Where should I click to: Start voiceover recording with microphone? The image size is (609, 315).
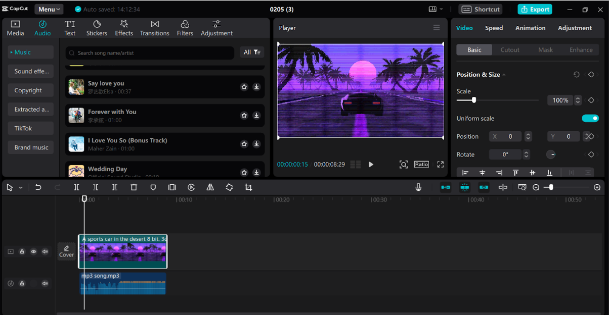click(418, 187)
